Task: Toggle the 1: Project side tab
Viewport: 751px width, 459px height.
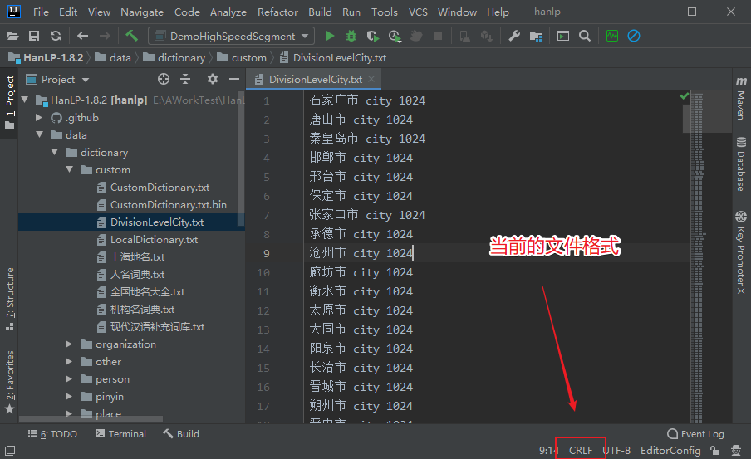Action: 10,103
